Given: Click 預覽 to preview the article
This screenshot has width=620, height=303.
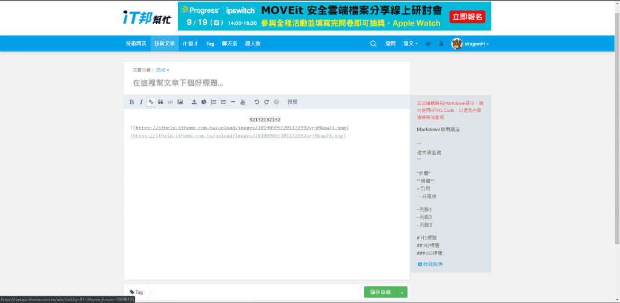Looking at the screenshot, I should (292, 102).
